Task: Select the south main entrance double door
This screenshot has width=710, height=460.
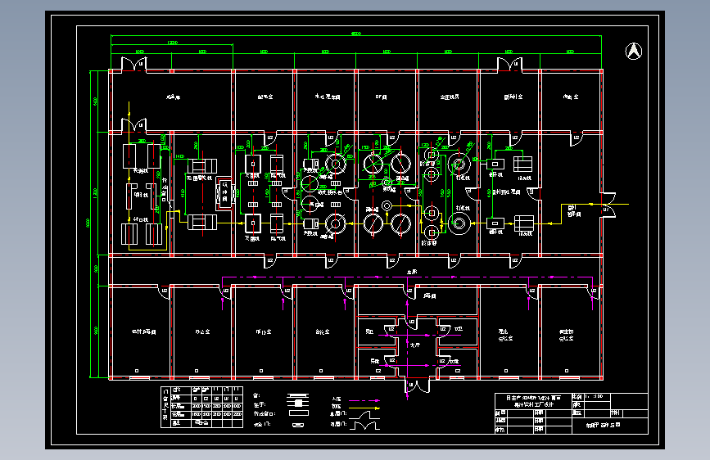Action: click(x=417, y=386)
